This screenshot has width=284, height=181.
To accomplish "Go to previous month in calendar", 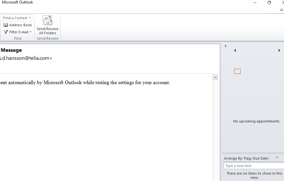I will click(235, 51).
